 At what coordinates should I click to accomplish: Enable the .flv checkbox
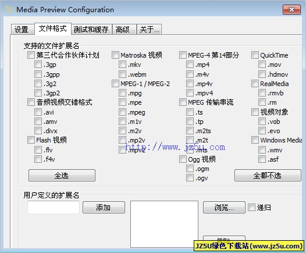click(38, 150)
